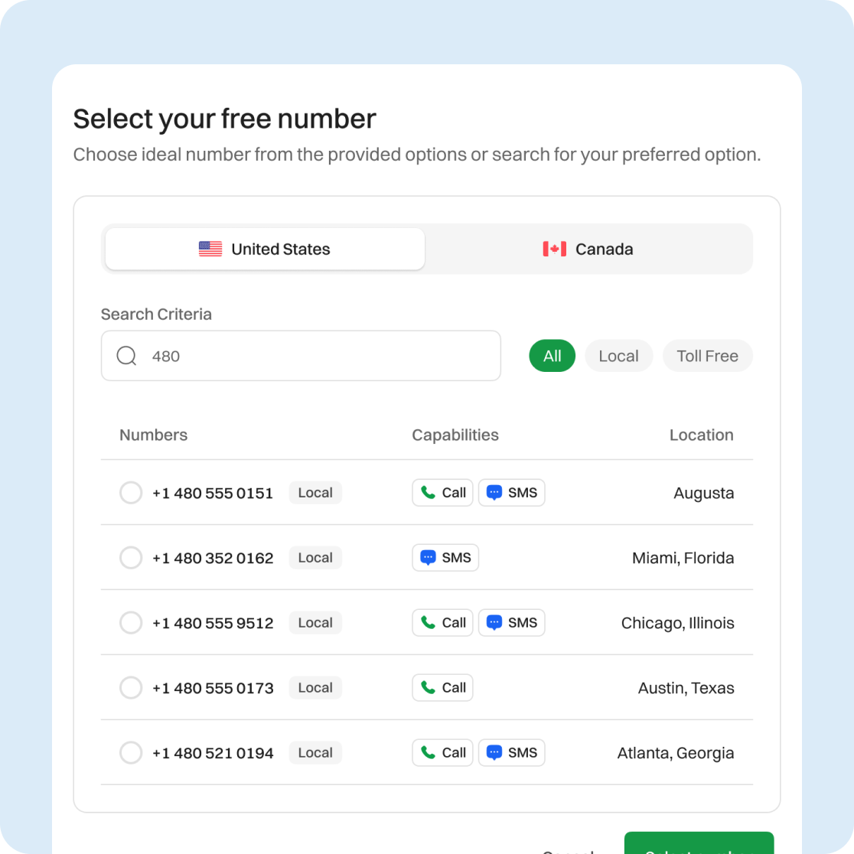Click SMS badge for Miami, Florida number
This screenshot has height=854, width=854.
point(445,558)
